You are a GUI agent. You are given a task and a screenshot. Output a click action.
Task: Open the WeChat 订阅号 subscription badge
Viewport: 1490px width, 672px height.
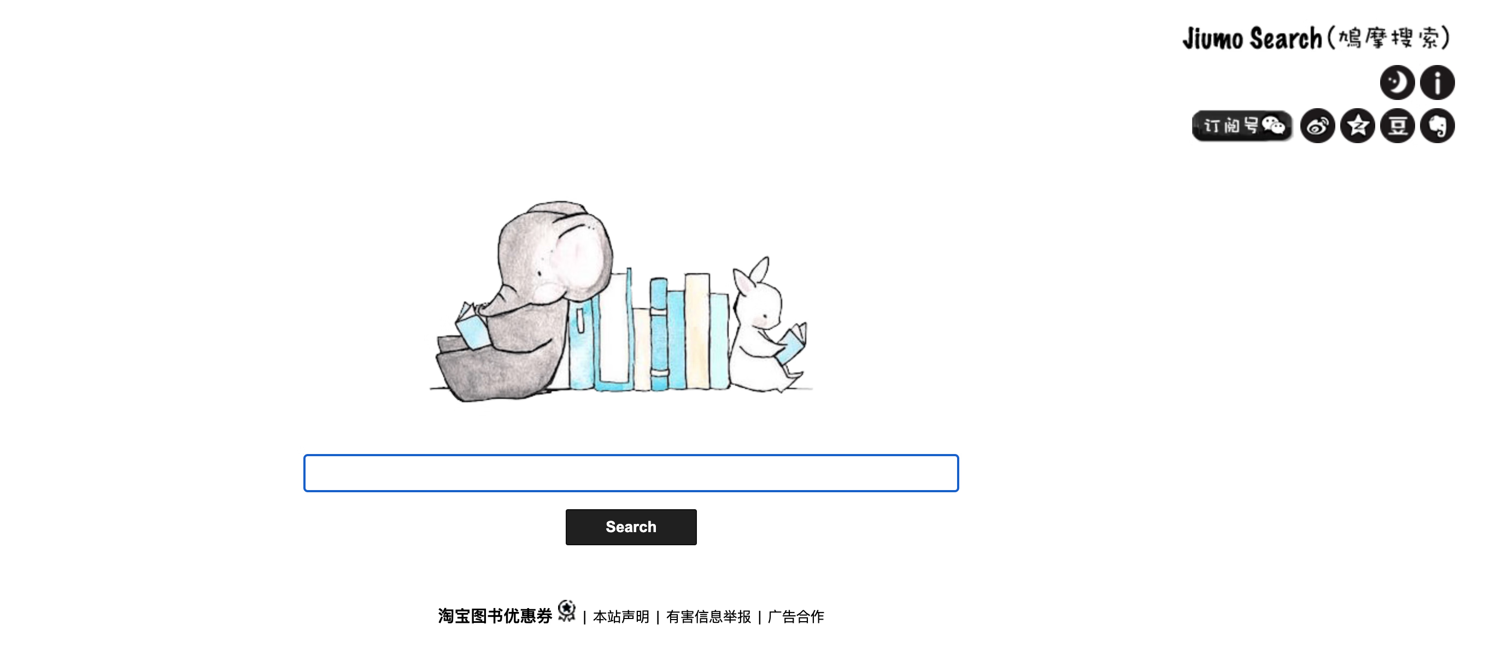[x=1242, y=126]
